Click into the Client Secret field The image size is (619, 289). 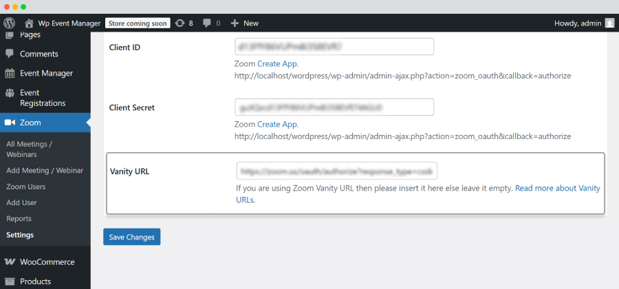(x=334, y=107)
